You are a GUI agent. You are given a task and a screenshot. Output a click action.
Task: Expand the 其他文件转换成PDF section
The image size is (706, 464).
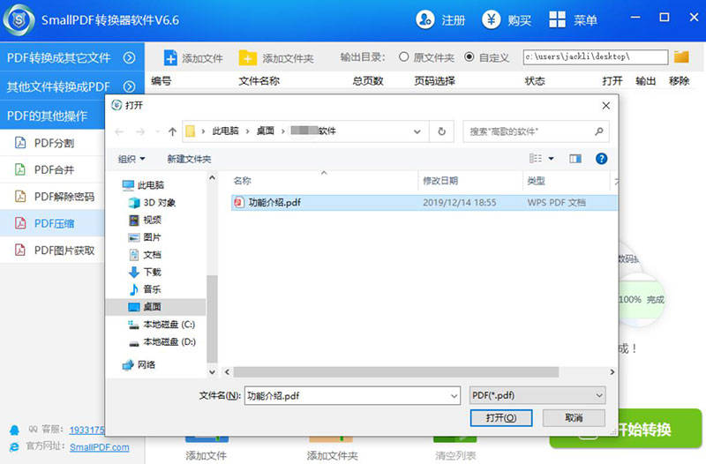72,86
